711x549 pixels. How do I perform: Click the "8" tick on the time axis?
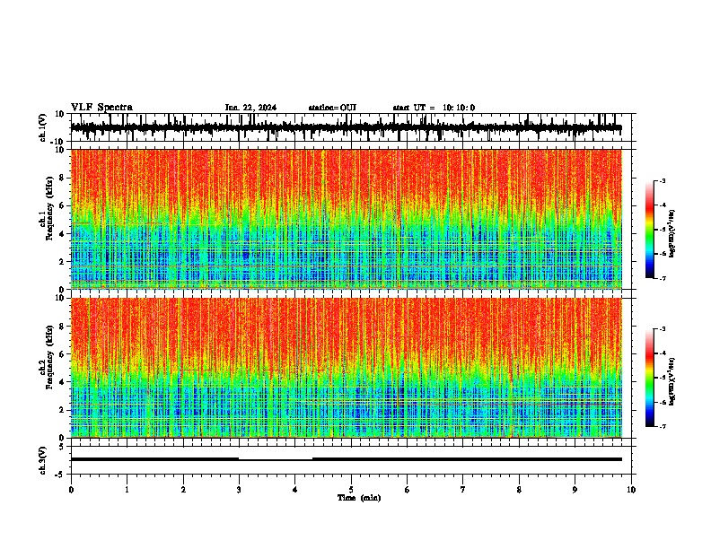519,490
